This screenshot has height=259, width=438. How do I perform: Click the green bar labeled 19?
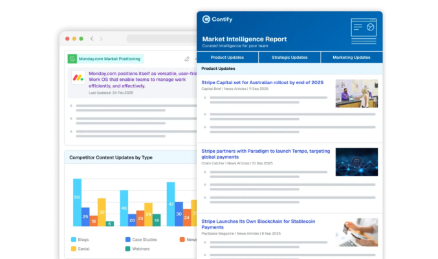click(x=157, y=220)
